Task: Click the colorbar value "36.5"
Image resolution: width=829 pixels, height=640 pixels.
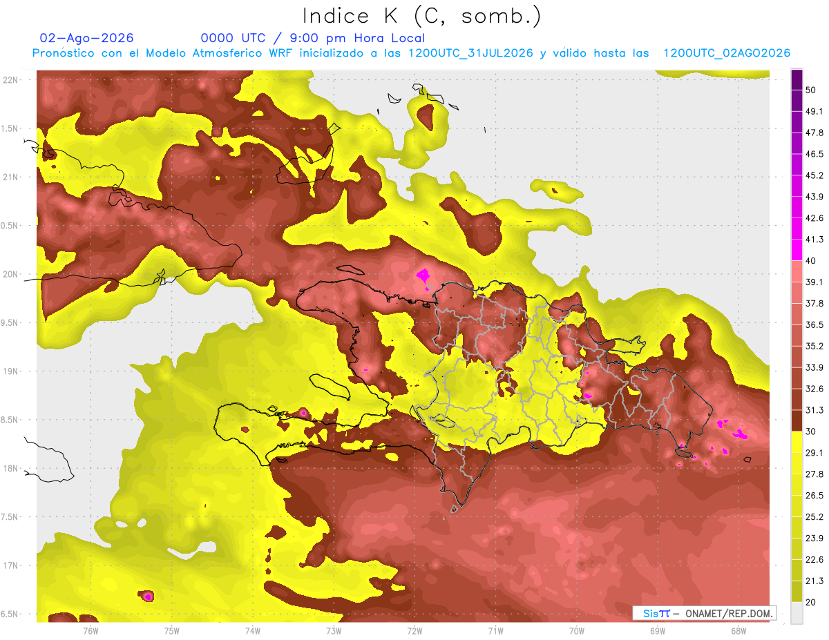Action: click(x=814, y=324)
